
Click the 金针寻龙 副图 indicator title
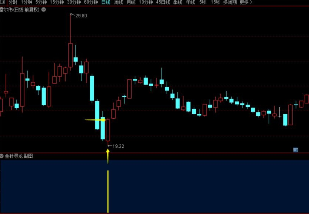pyautogui.click(x=19, y=156)
